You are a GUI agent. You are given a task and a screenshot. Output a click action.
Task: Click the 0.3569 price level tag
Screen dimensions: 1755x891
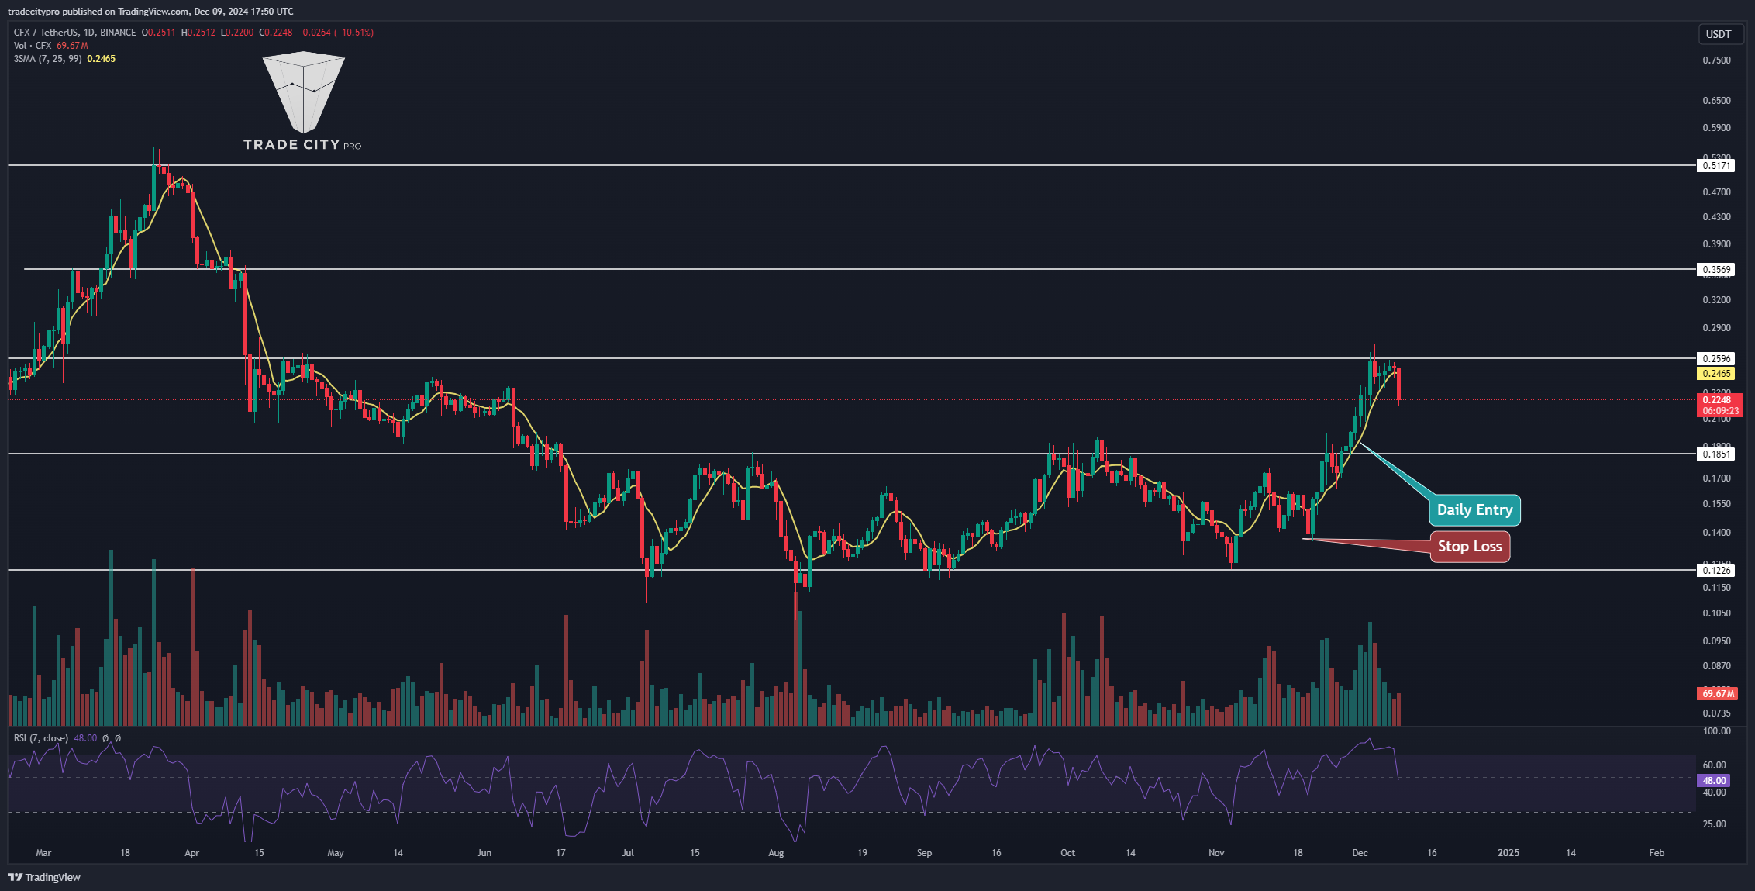tap(1716, 270)
